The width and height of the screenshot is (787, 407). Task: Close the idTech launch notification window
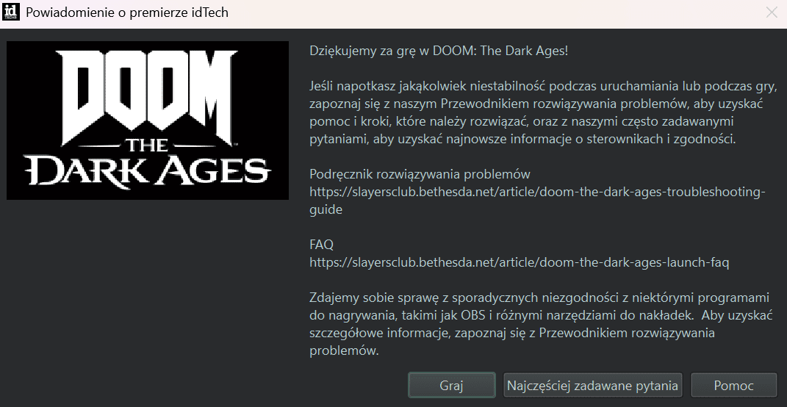click(772, 12)
